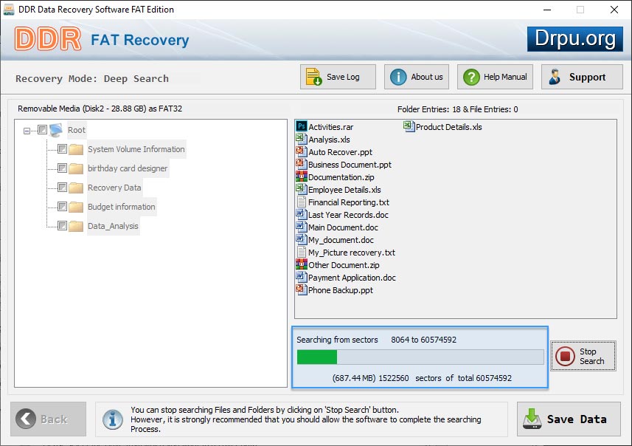Open the About us dialog
632x446 pixels.
coord(417,77)
